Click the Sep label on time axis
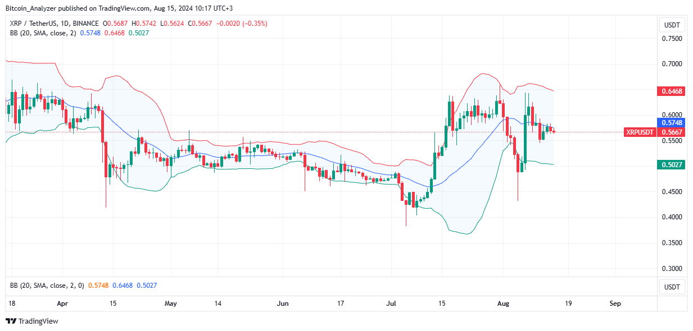The image size is (693, 331). coord(615,304)
